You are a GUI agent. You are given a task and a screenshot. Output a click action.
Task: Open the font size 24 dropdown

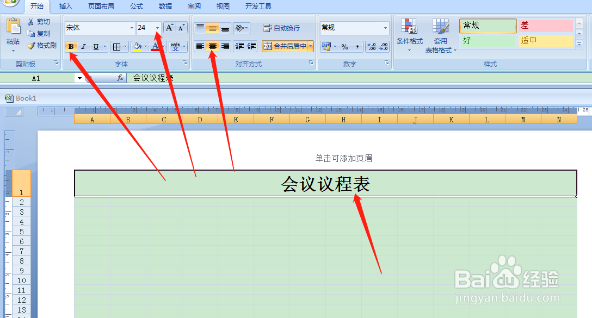(157, 28)
